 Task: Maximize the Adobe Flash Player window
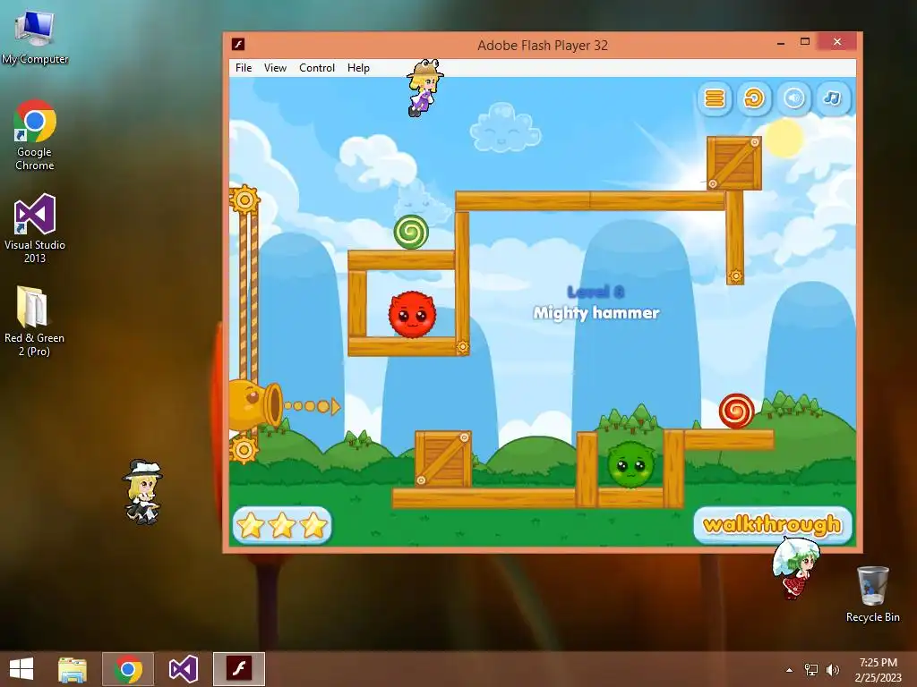(x=805, y=41)
